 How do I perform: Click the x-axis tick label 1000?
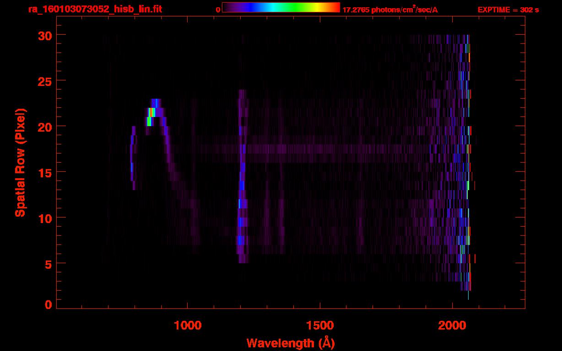pos(188,325)
